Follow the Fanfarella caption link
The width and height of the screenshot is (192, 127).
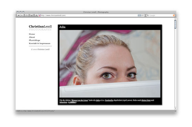pyautogui.click(x=109, y=100)
